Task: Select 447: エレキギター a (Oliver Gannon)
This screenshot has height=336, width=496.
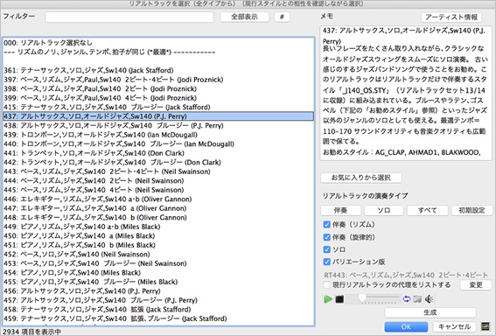Action: (158, 208)
